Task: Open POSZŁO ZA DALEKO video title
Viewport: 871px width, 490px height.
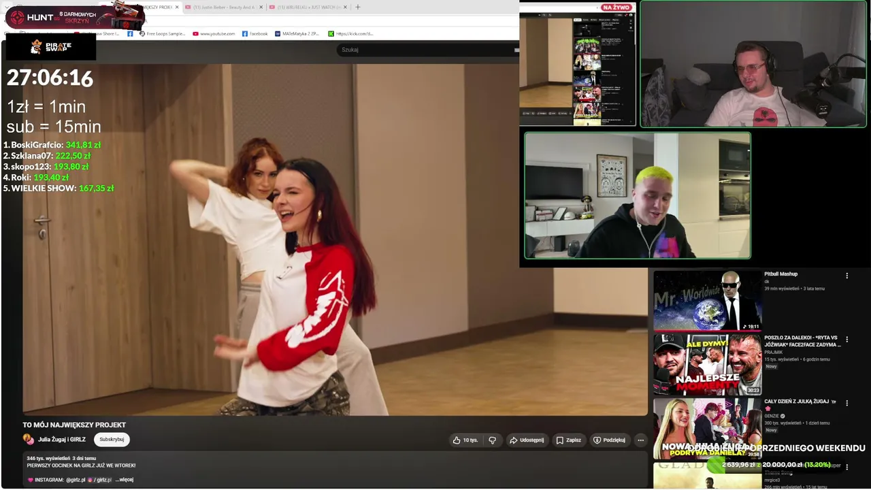Action: coord(803,341)
